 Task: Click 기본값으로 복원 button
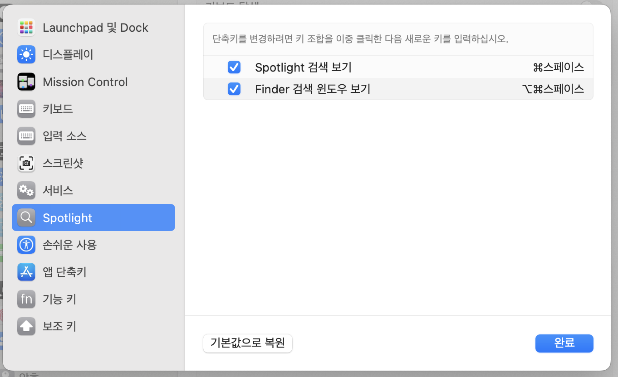(x=247, y=343)
